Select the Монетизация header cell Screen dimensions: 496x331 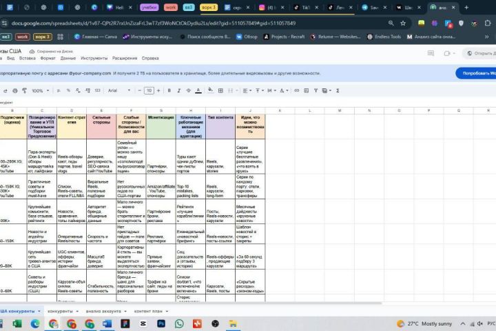click(161, 126)
